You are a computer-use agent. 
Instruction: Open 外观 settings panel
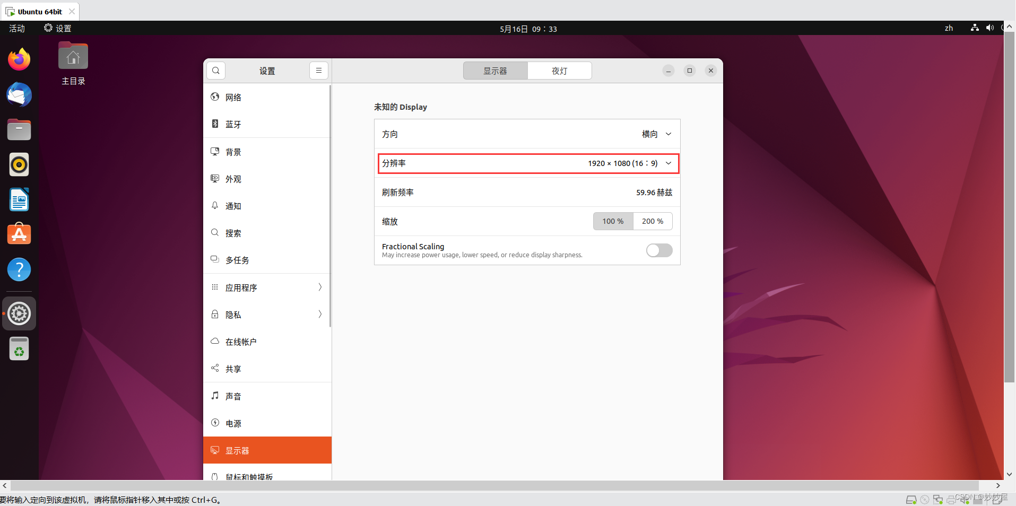(267, 179)
